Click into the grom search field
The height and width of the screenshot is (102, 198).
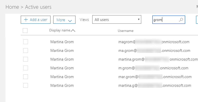(168, 20)
